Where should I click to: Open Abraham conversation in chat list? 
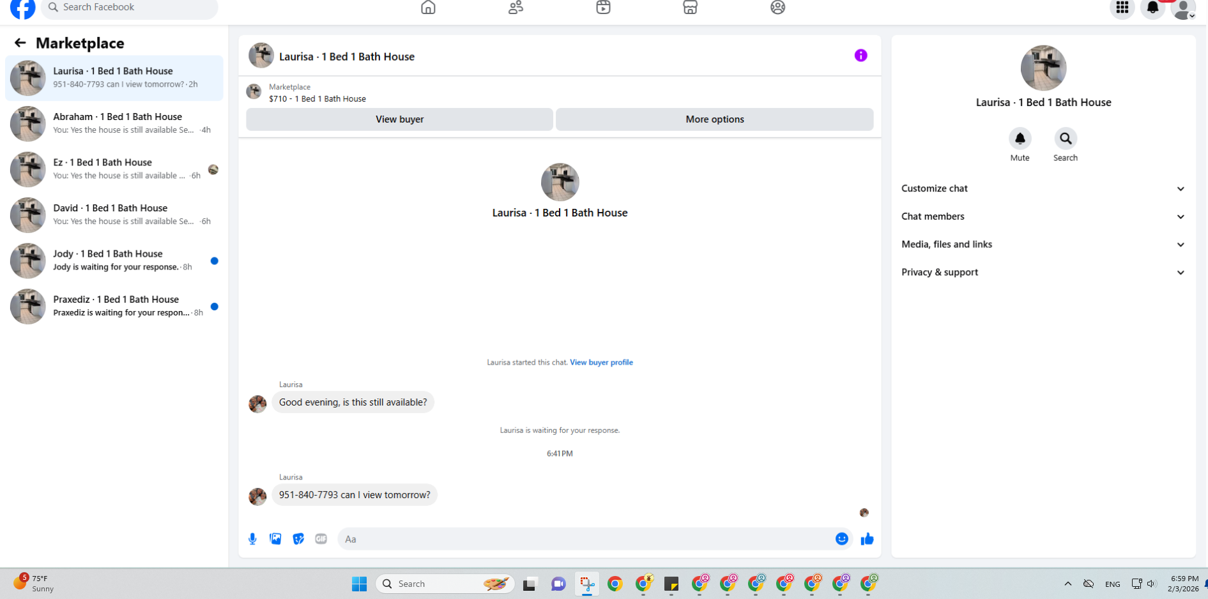(x=114, y=123)
